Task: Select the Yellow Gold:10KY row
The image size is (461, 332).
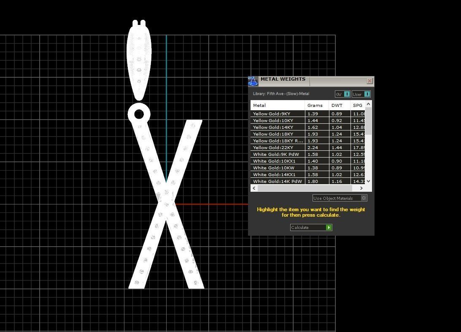Action: [x=308, y=120]
